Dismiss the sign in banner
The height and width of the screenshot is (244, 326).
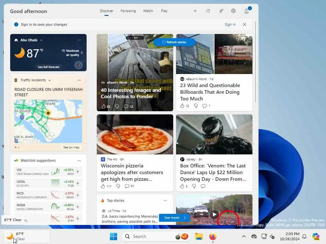tap(244, 24)
